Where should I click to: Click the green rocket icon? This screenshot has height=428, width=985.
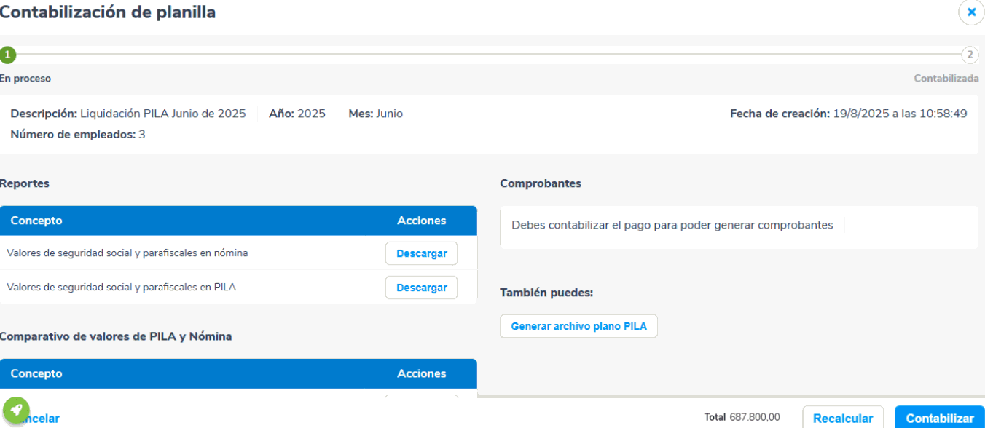(16, 411)
